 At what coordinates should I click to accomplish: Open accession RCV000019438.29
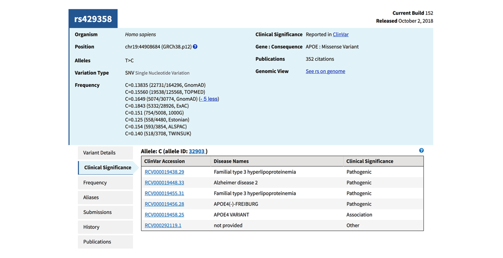164,172
